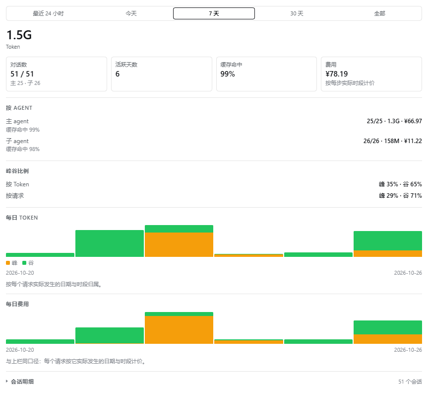Image resolution: width=428 pixels, height=393 pixels.
Task: Select the 主 agent row label
Action: tap(17, 121)
